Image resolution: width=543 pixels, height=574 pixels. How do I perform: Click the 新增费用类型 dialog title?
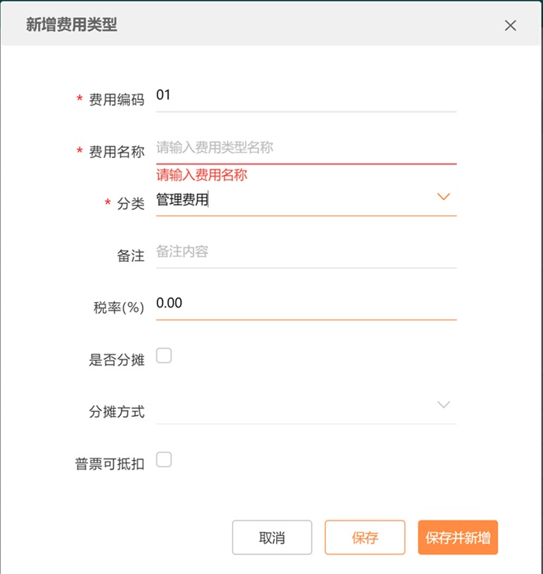[71, 25]
